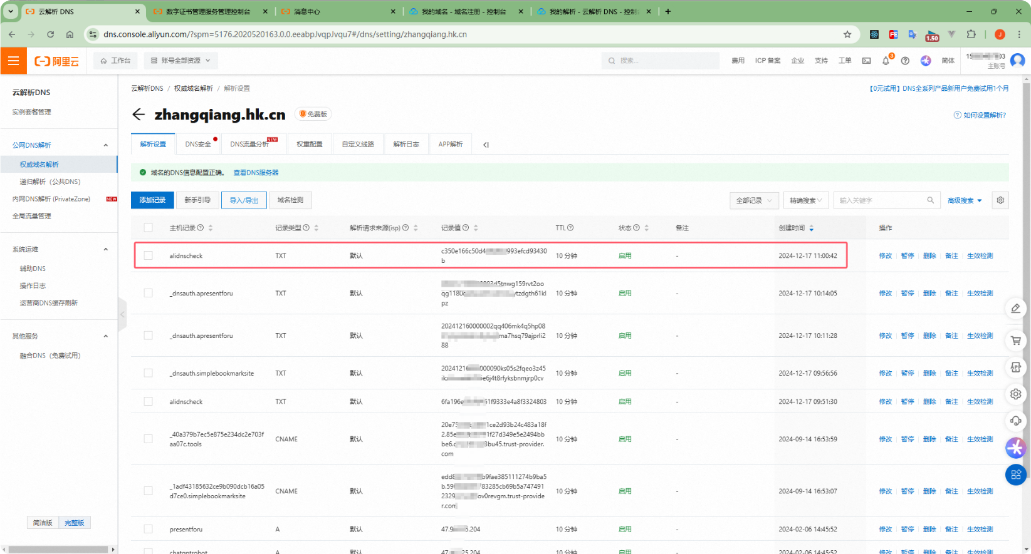Focus the header 搜索 field
The width and height of the screenshot is (1031, 554).
coord(661,61)
